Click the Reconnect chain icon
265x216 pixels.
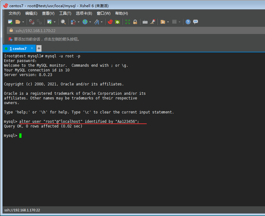pos(39,22)
